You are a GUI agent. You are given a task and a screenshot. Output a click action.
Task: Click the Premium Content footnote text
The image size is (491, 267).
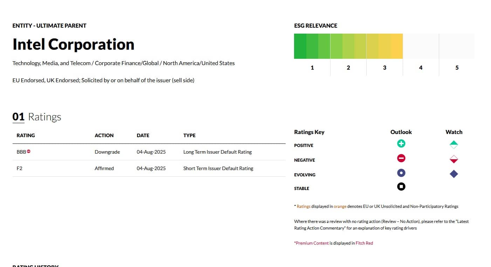point(312,243)
